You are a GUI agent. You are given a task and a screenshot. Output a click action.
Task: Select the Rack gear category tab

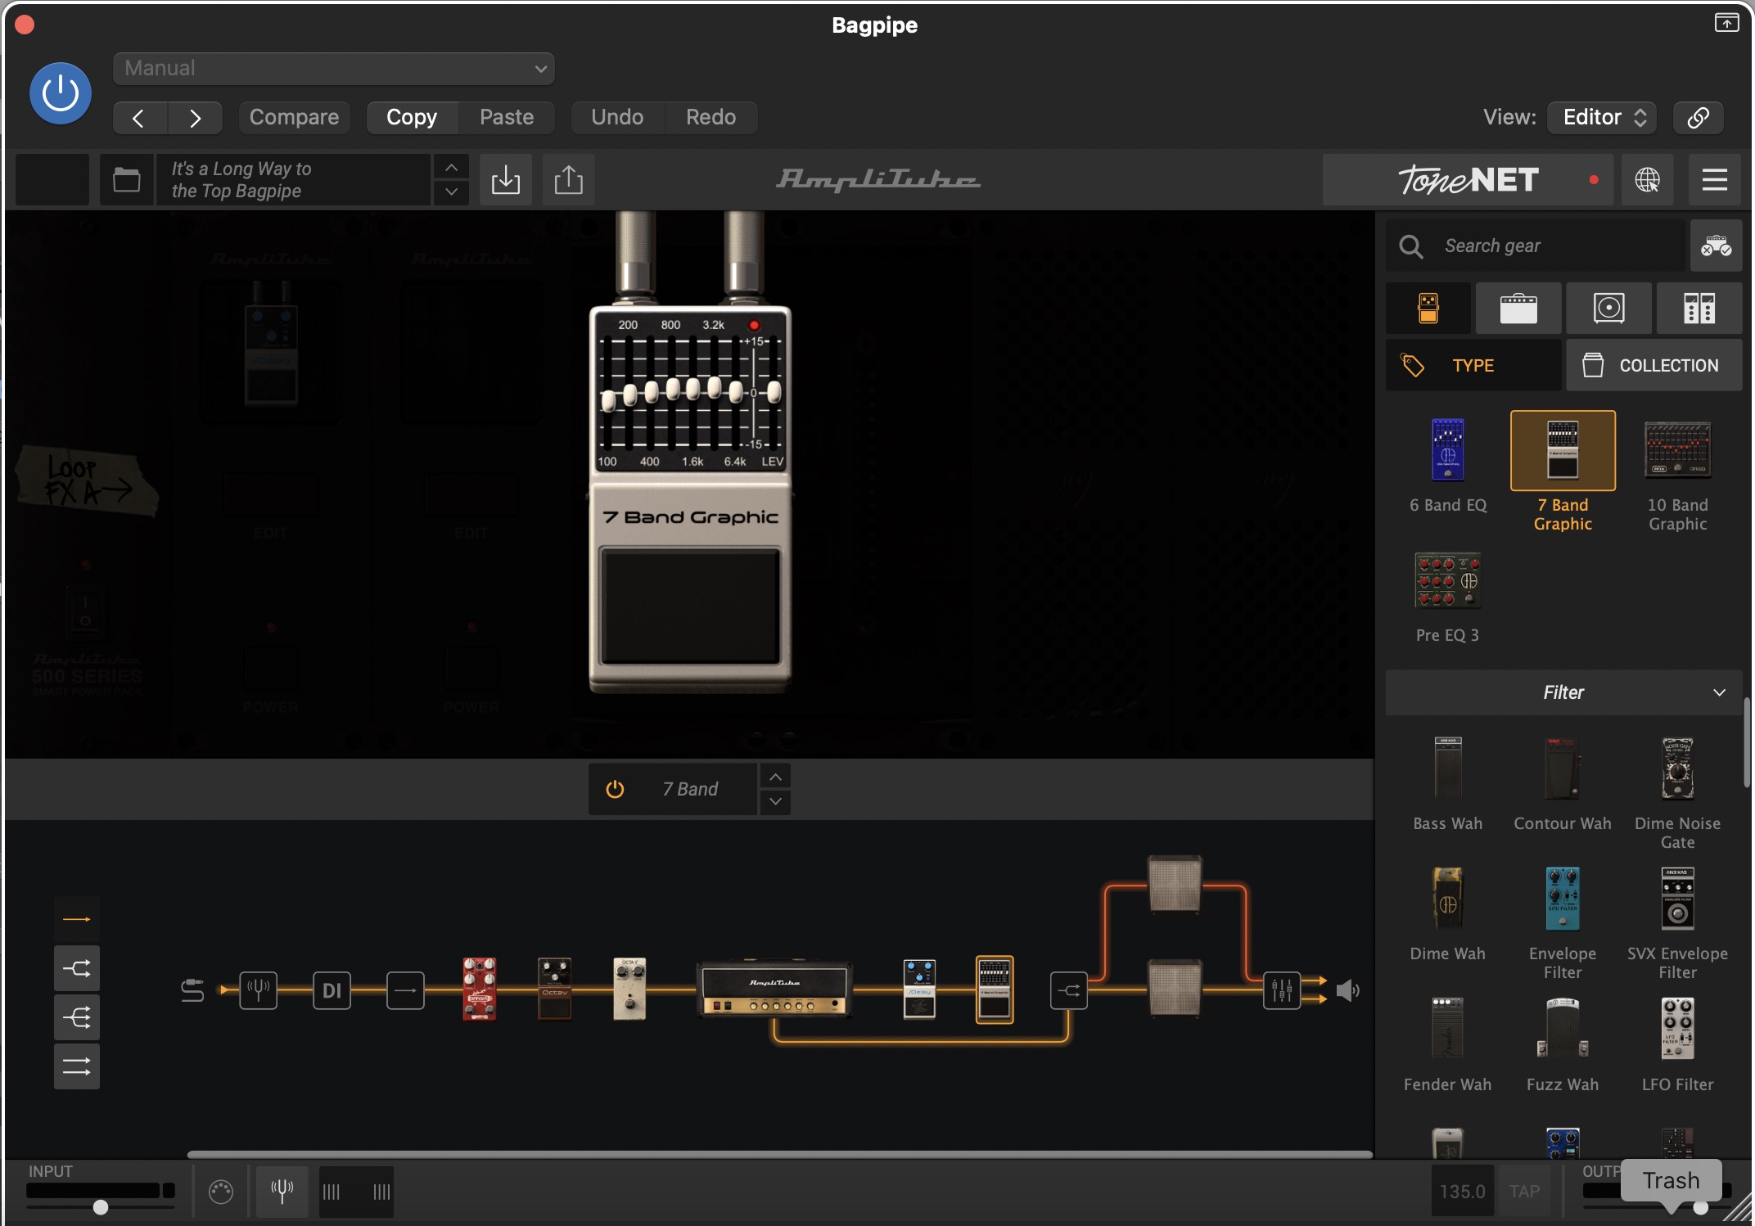coord(1699,309)
